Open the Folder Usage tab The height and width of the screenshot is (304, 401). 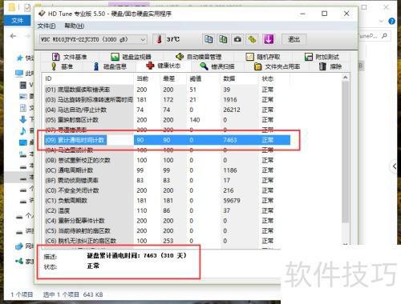coord(277,66)
